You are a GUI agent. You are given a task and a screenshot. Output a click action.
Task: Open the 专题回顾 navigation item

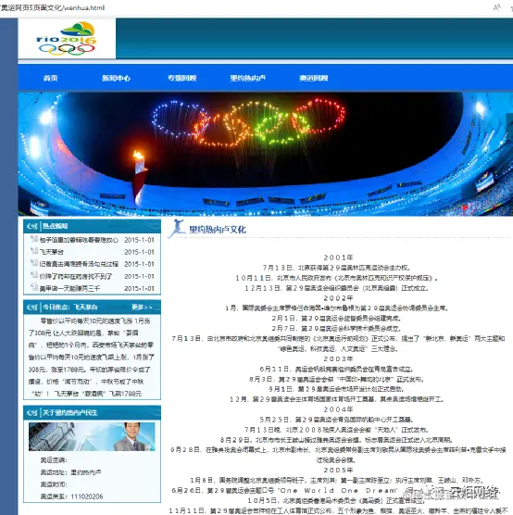[x=181, y=78]
